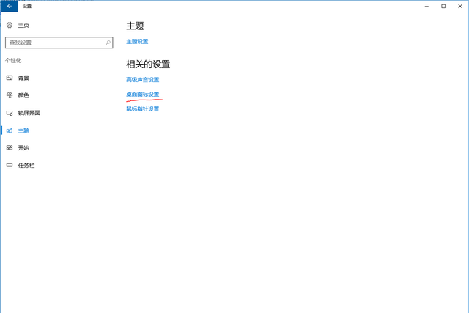Click the 相关的设置 heading
This screenshot has height=313, width=469.
click(x=148, y=65)
